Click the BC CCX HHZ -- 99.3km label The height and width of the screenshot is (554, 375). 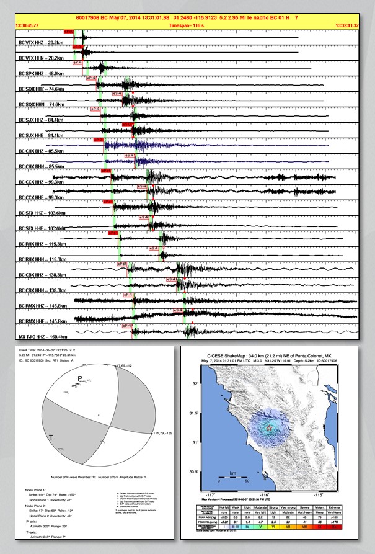(41, 182)
